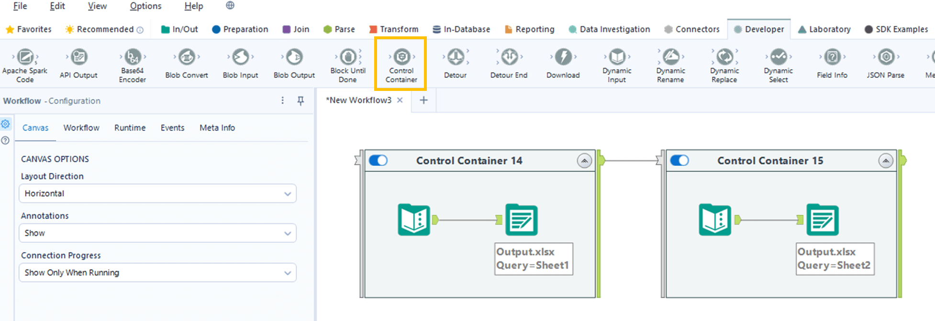The height and width of the screenshot is (321, 935).
Task: Select the Dynamic Select tool
Action: [779, 66]
